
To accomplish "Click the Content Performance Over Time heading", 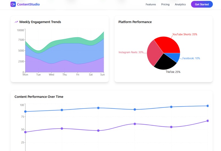I will tap(39, 97).
